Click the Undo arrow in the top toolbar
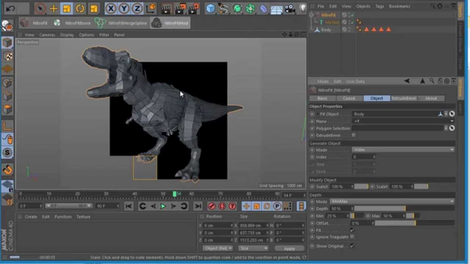 pos(10,8)
